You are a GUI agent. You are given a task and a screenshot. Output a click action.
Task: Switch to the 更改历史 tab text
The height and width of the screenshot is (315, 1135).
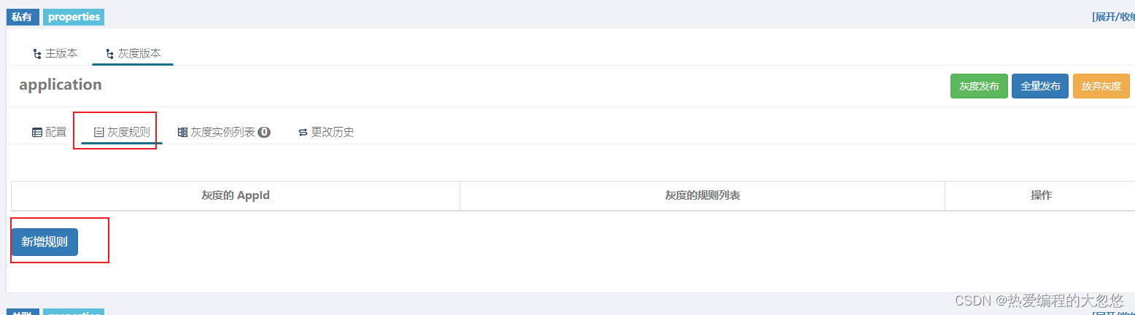[x=333, y=133]
